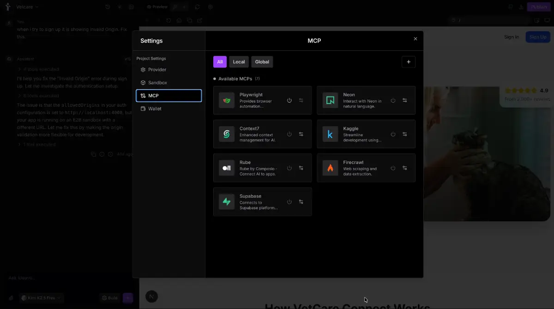554x309 pixels.
Task: Toggle power for Playwright MCP
Action: click(289, 100)
